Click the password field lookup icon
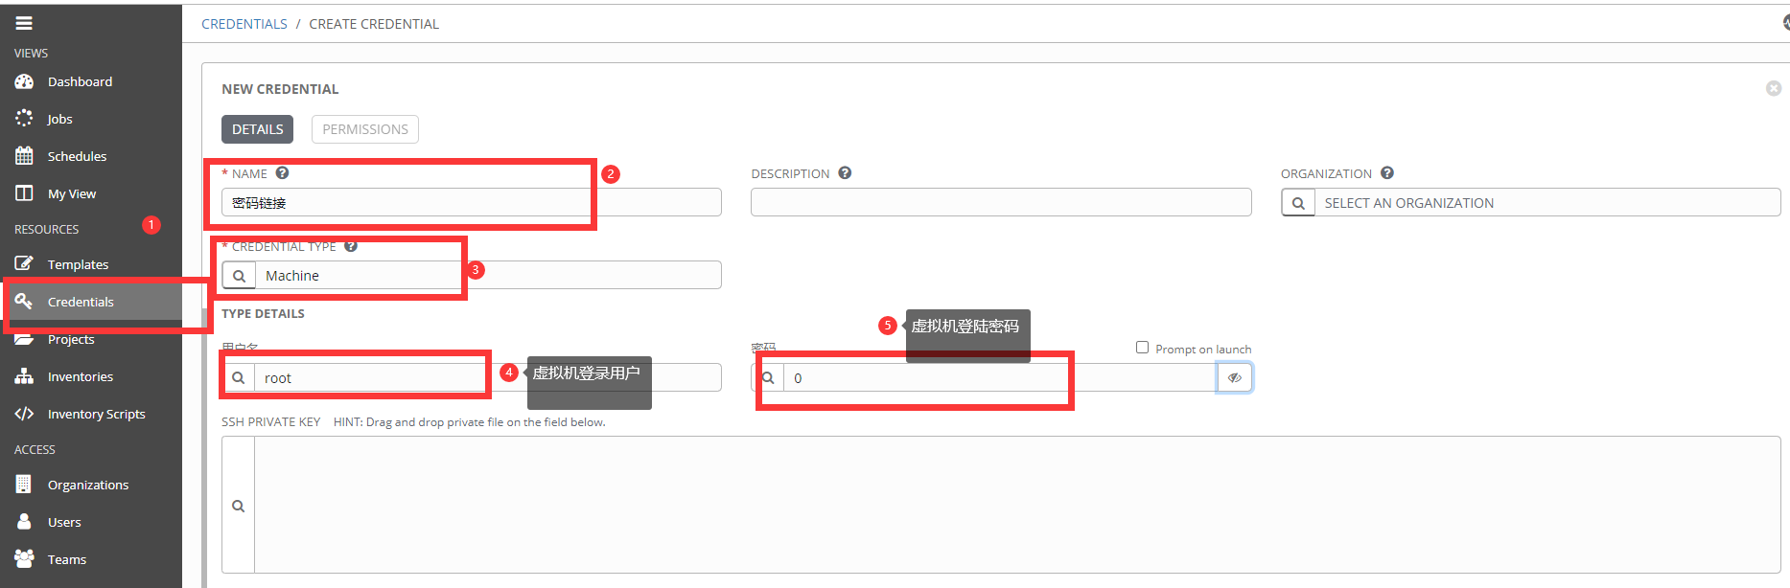This screenshot has width=1790, height=588. click(768, 377)
